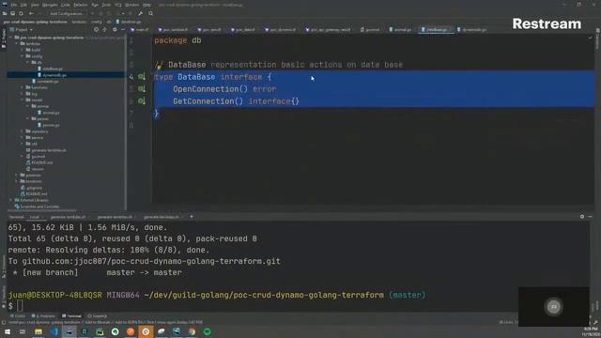
Task: Open the Navigate menu
Action: point(50,5)
